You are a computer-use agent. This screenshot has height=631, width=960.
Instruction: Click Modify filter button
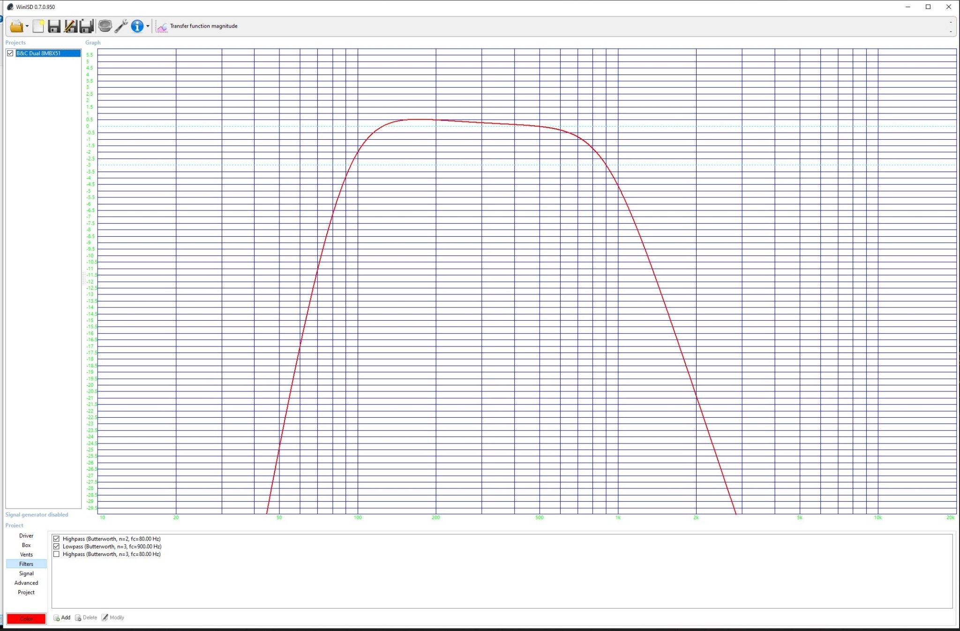tap(113, 617)
